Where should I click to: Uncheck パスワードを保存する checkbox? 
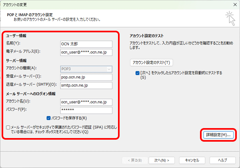click(49, 118)
